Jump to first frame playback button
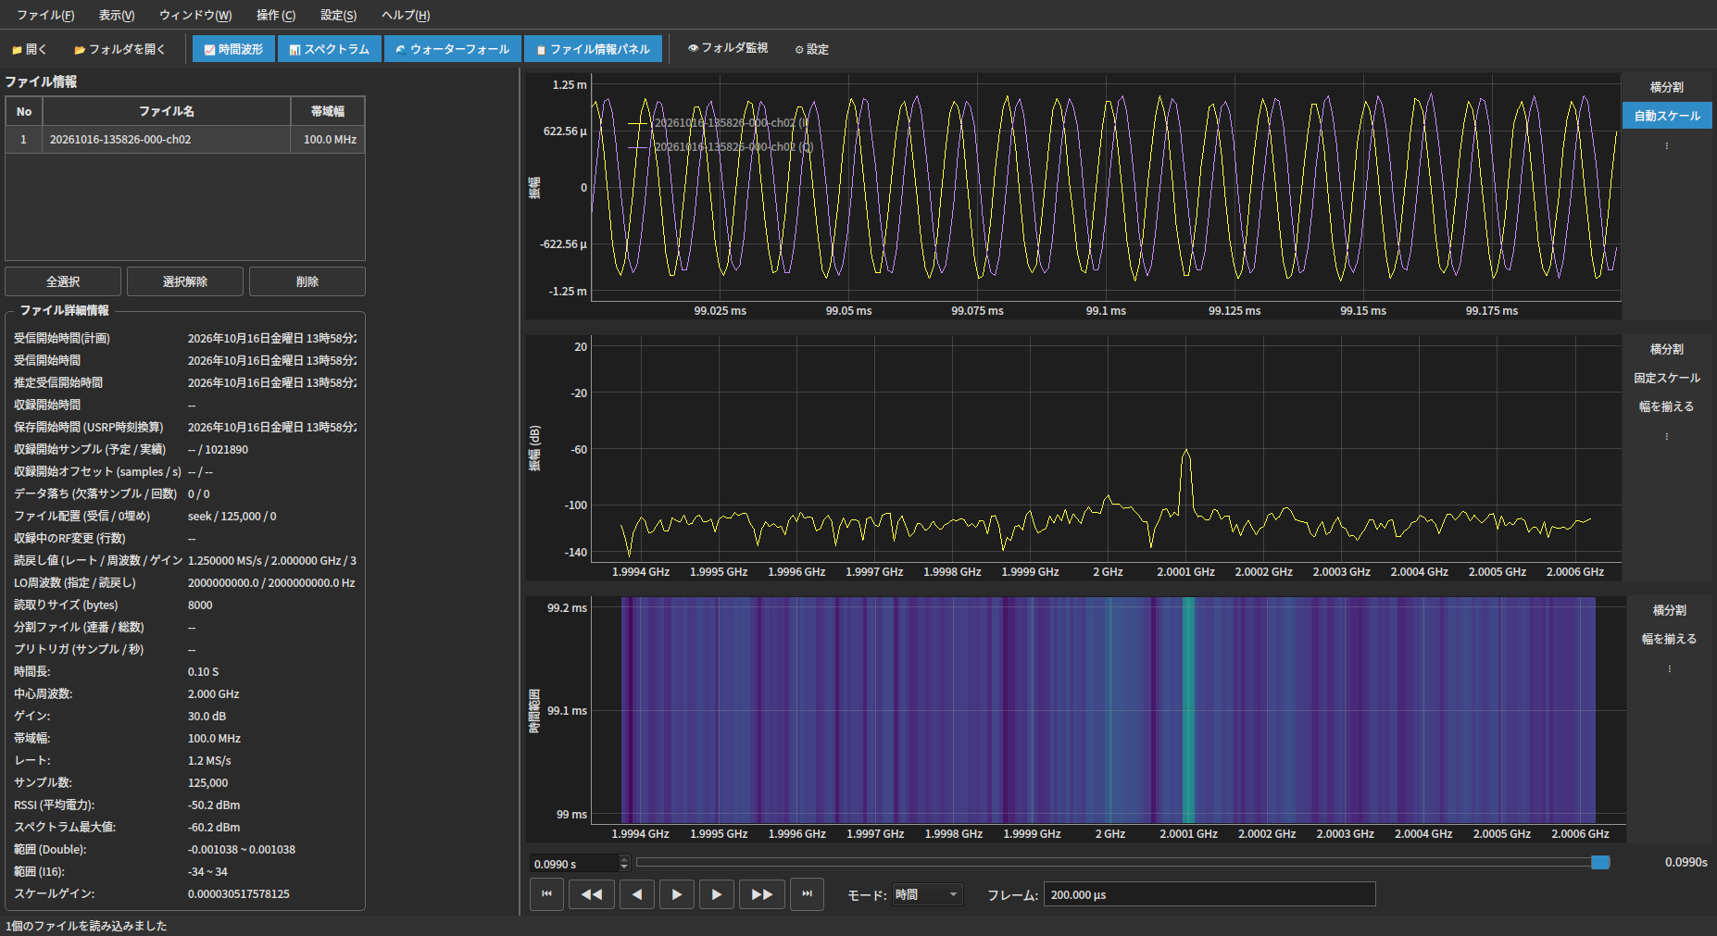This screenshot has width=1717, height=936. click(x=546, y=894)
